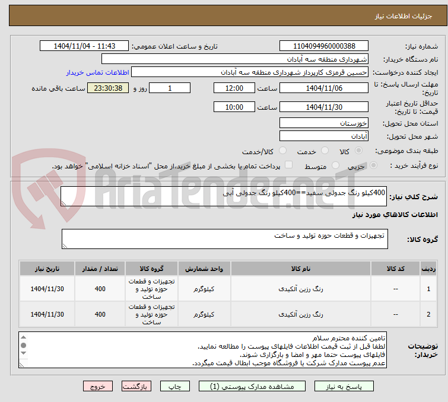Click the buyer organization name field
Screen dimensions: 448x402
tap(235, 59)
